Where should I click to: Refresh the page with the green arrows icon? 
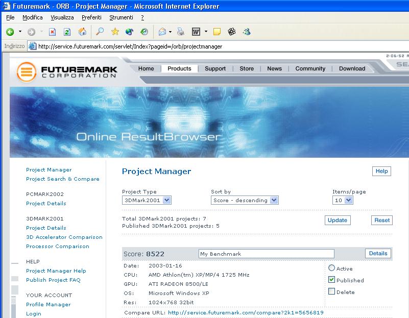pyautogui.click(x=67, y=32)
